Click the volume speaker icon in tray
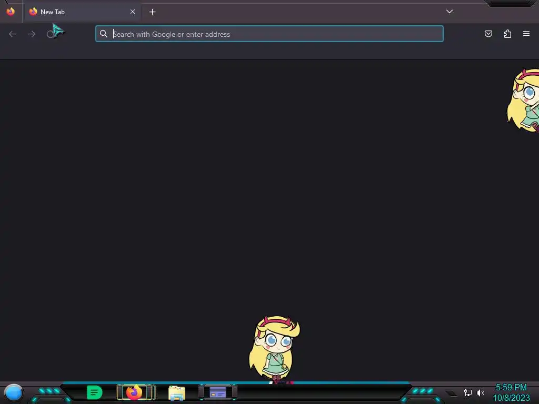Image resolution: width=539 pixels, height=404 pixels. (481, 392)
